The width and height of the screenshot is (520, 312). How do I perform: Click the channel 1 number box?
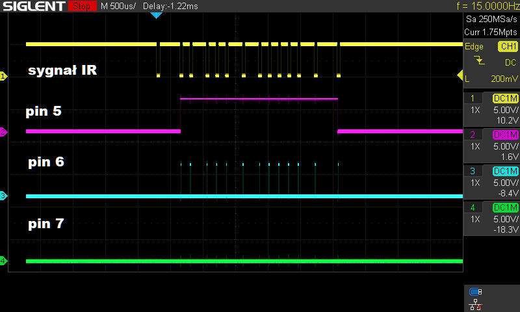[x=473, y=98]
